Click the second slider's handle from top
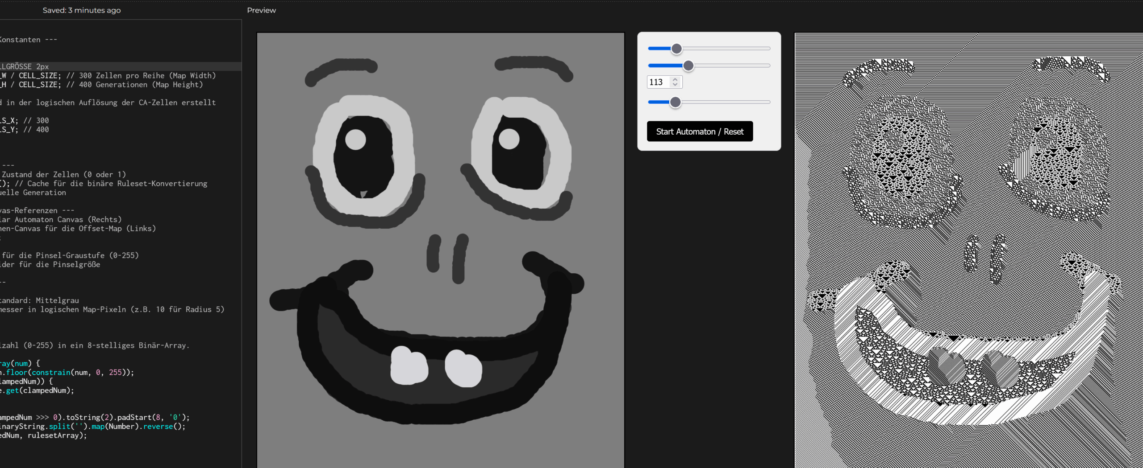This screenshot has height=468, width=1143. tap(688, 66)
